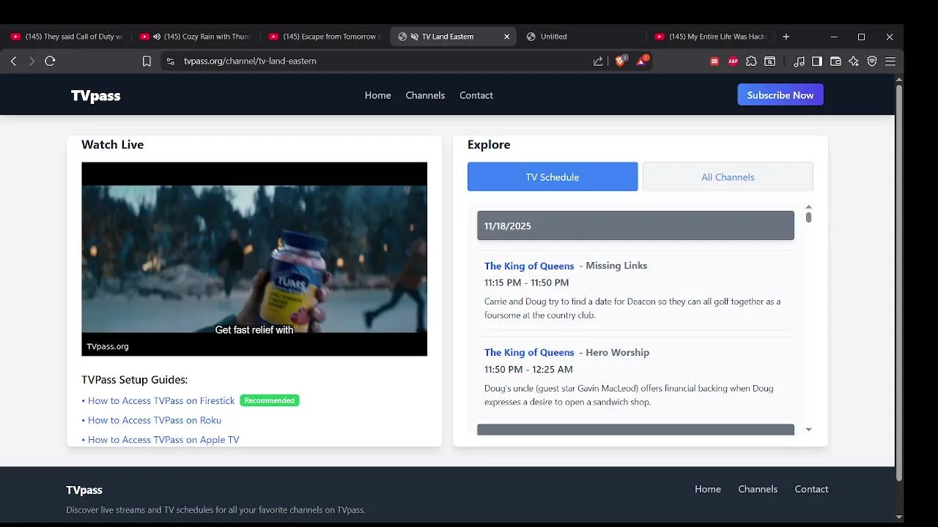Open the Brave VPN shield icon
The width and height of the screenshot is (938, 527).
872,61
